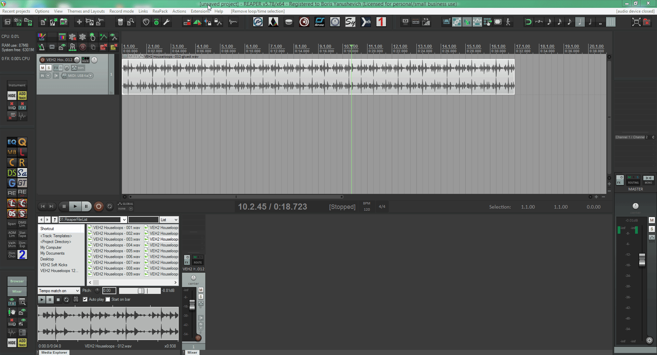Click the EQ plugin shortcut icon
The image size is (657, 355).
12,142
